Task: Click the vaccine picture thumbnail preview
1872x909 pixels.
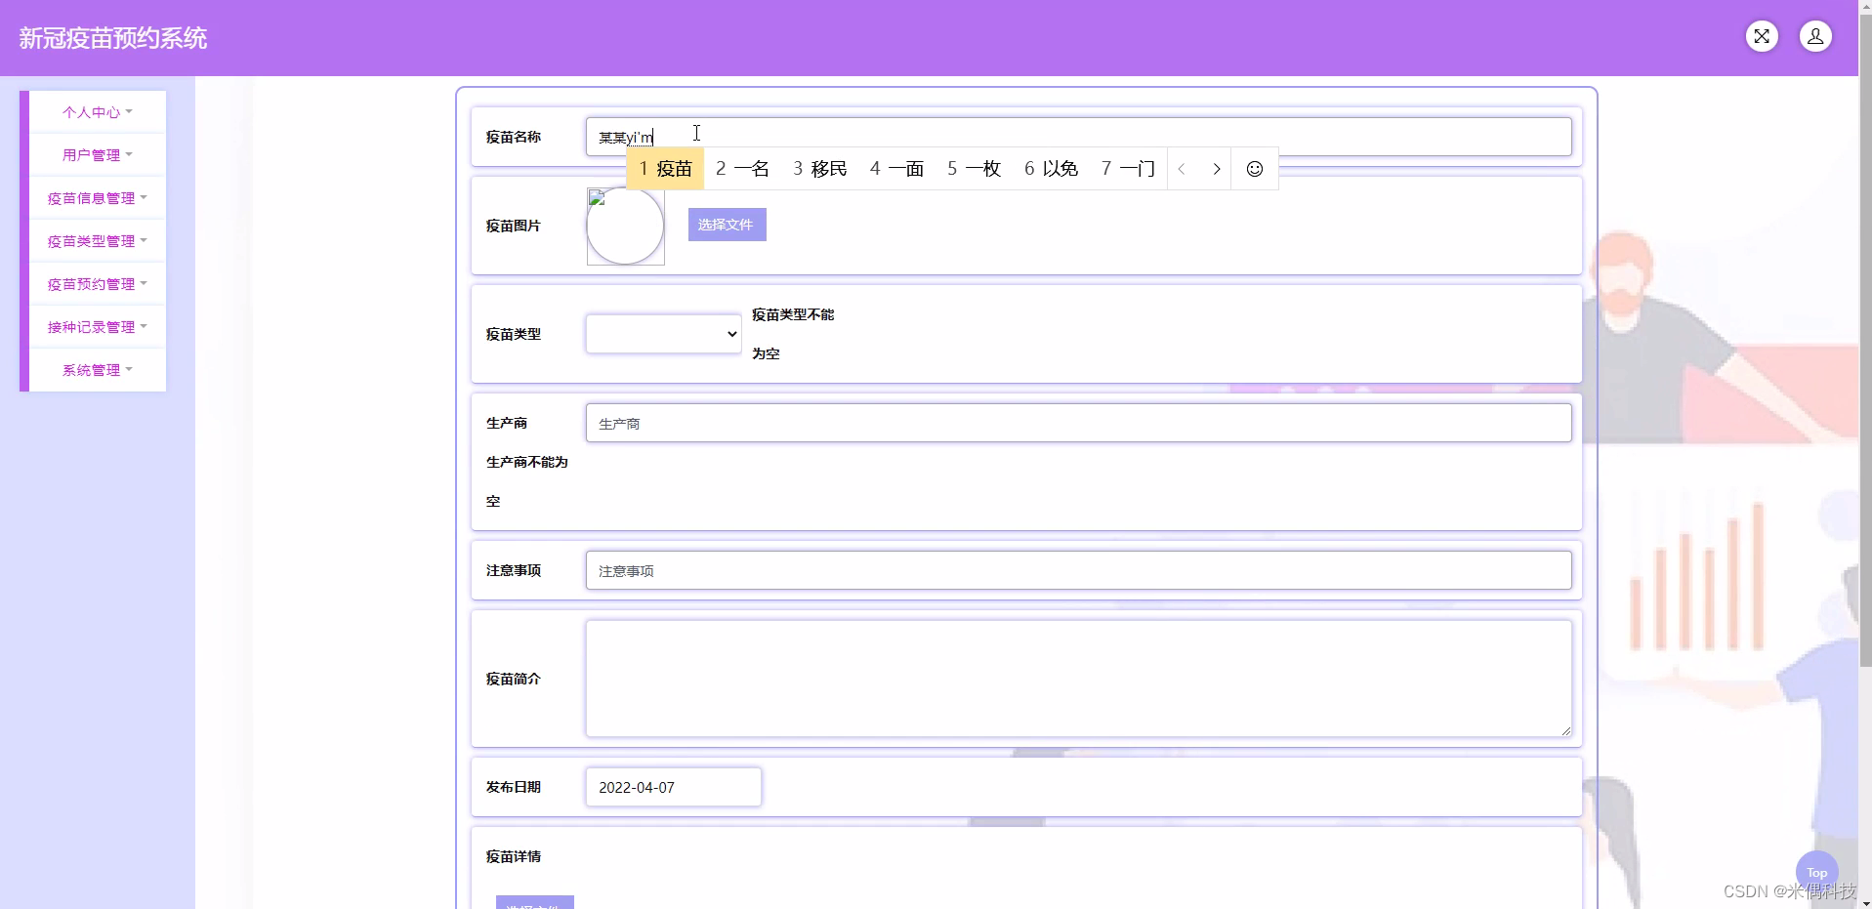Action: 625,226
